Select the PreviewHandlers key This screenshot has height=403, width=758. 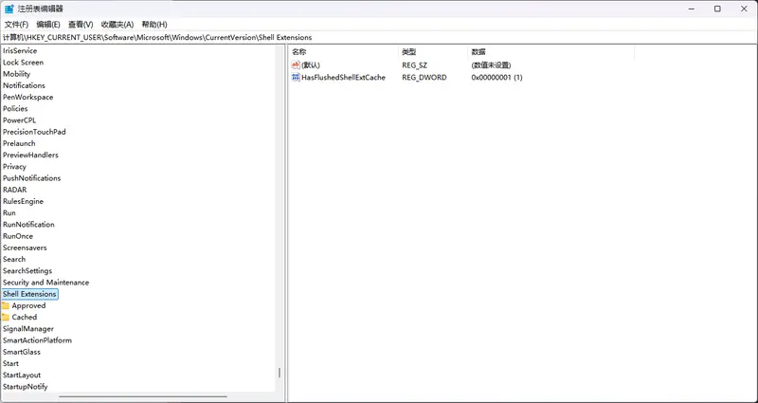(x=30, y=156)
